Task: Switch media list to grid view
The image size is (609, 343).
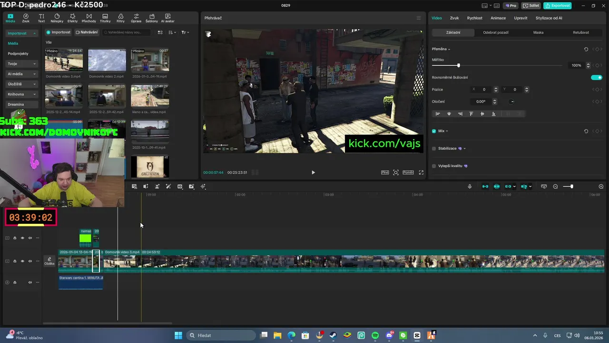Action: coord(160,32)
